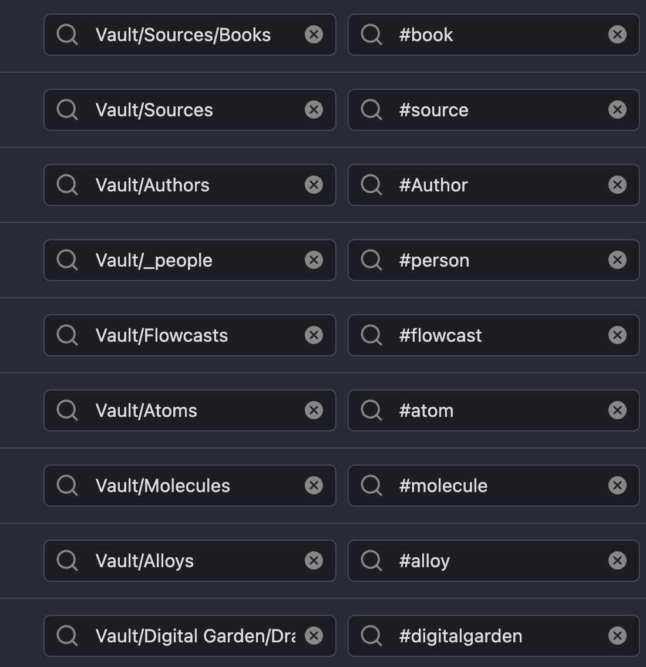Edit the #atom tag text field
The image size is (646, 667).
pyautogui.click(x=494, y=410)
